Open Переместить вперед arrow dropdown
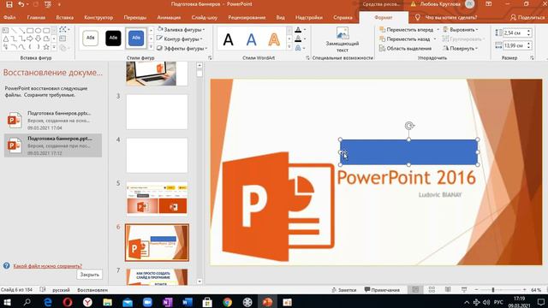This screenshot has height=308, width=548. [x=438, y=30]
